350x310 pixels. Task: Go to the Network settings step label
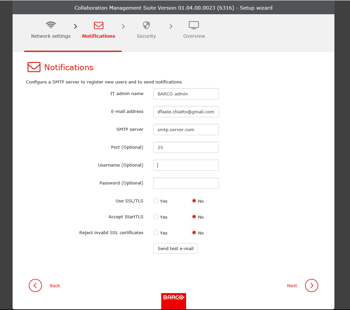(51, 36)
